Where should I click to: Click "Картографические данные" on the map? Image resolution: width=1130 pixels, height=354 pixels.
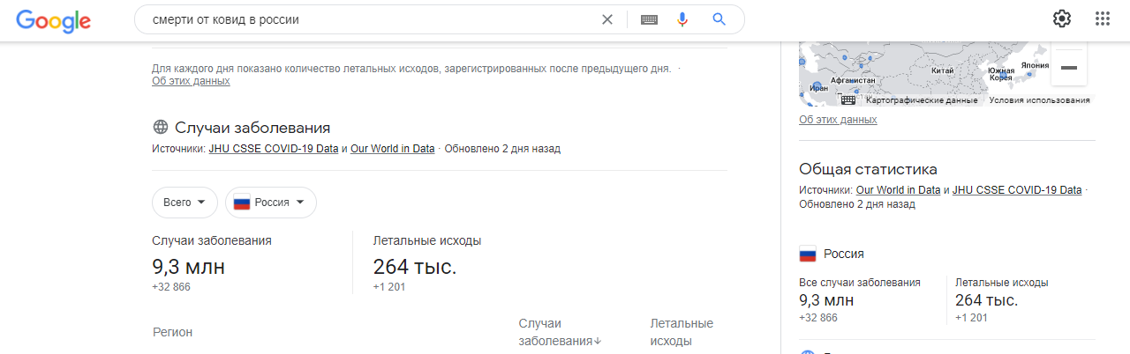pyautogui.click(x=921, y=100)
